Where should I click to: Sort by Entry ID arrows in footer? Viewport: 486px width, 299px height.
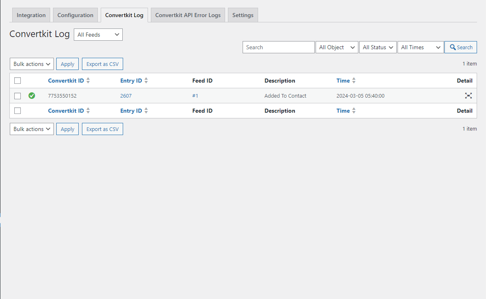coord(146,111)
